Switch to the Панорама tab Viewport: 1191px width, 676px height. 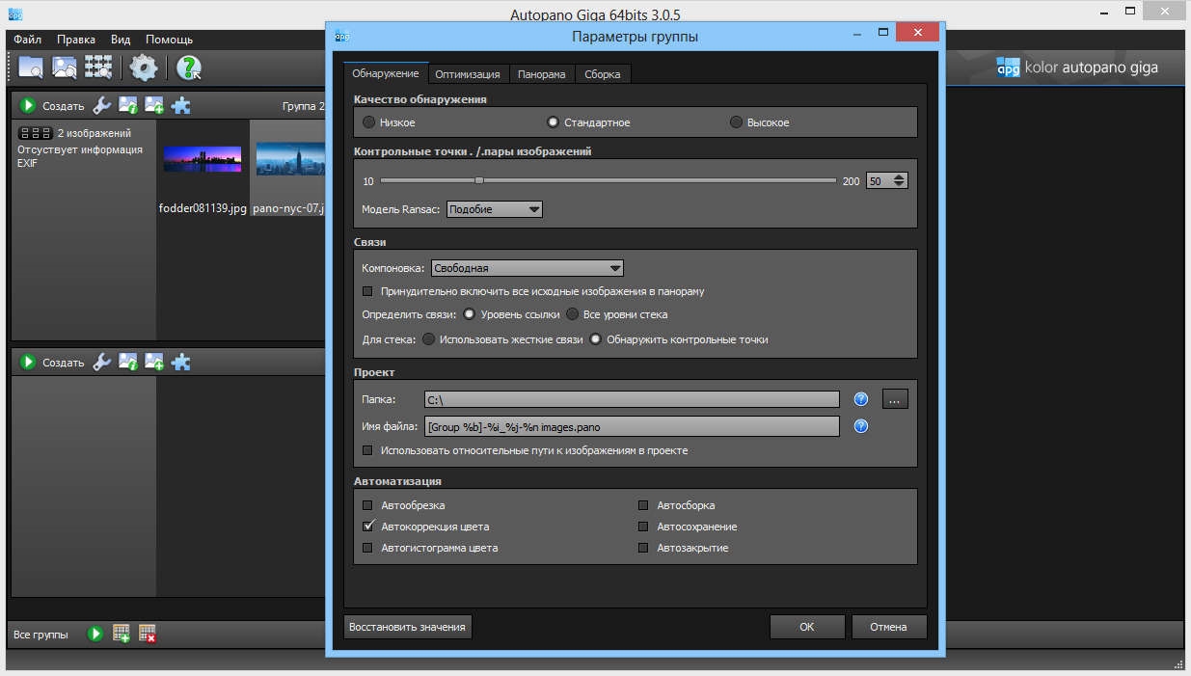click(541, 74)
